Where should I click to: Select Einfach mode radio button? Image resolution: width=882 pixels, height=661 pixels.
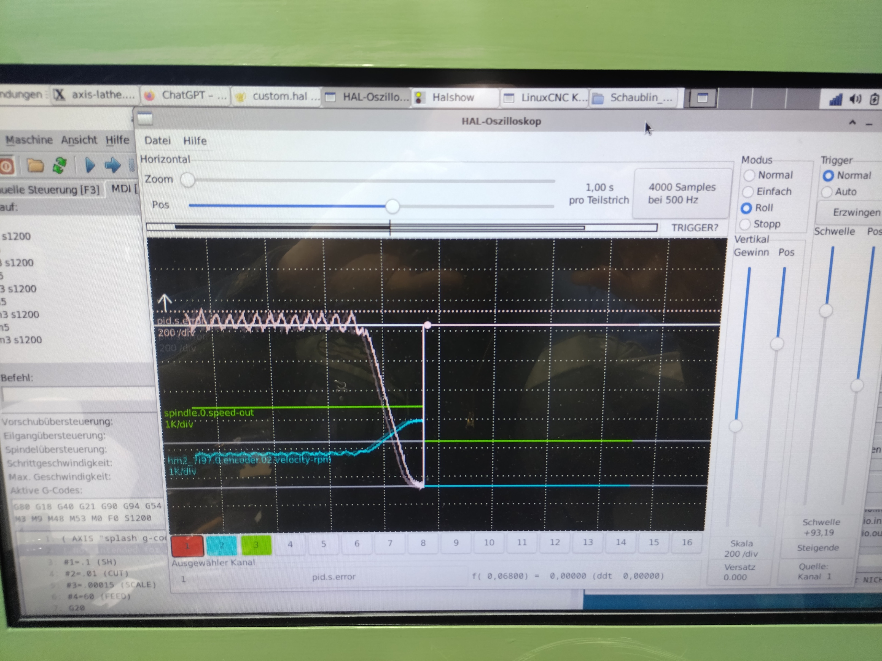tap(747, 192)
